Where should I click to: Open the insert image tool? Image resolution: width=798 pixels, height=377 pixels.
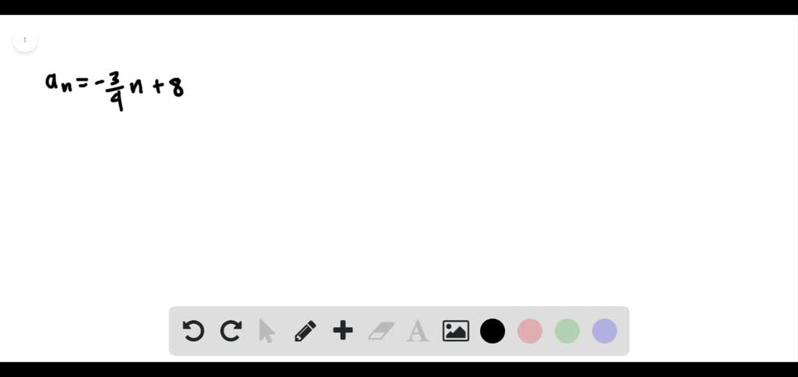[x=455, y=331]
